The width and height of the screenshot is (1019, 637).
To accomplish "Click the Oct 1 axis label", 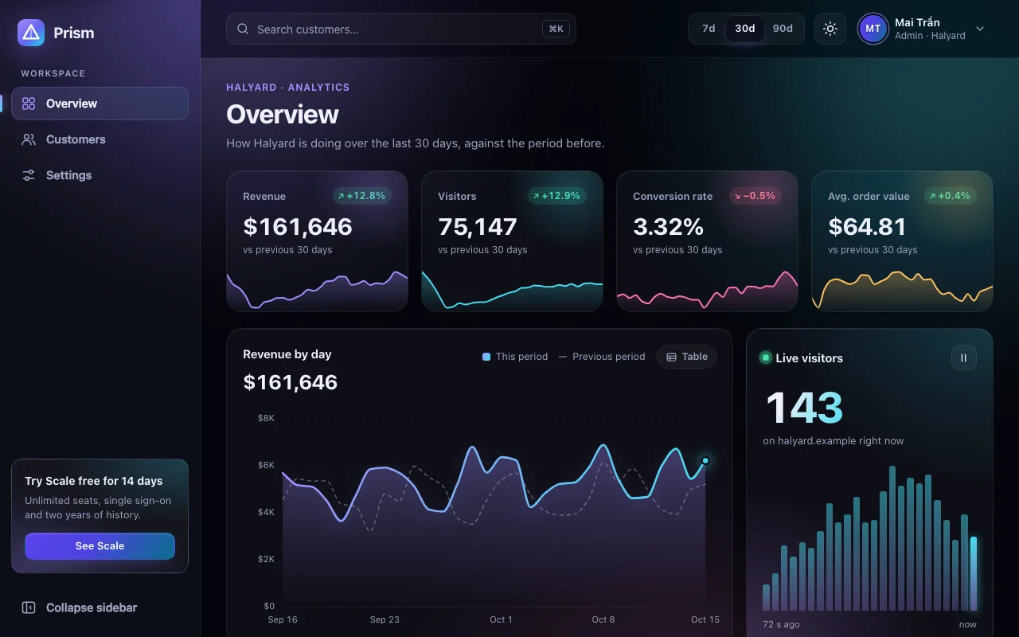I will [501, 619].
